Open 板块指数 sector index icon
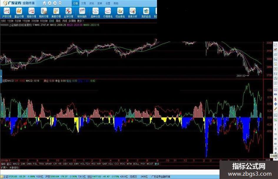This screenshot has height=179, width=278. pyautogui.click(x=82, y=13)
